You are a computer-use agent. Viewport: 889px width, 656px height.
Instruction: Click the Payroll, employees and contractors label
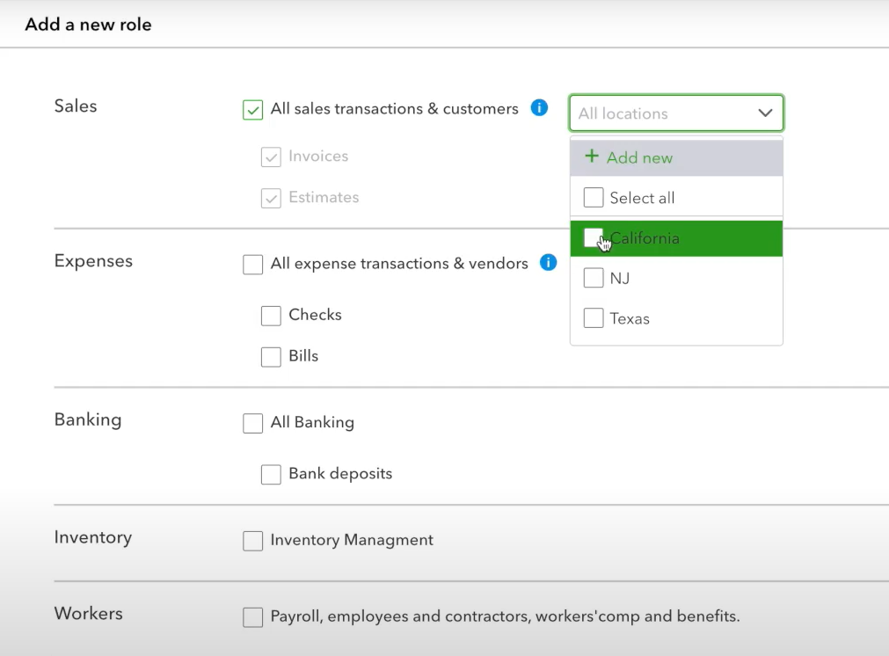point(505,616)
